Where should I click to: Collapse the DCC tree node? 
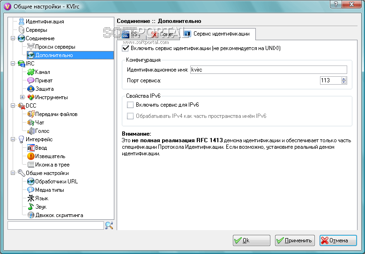click(13, 106)
